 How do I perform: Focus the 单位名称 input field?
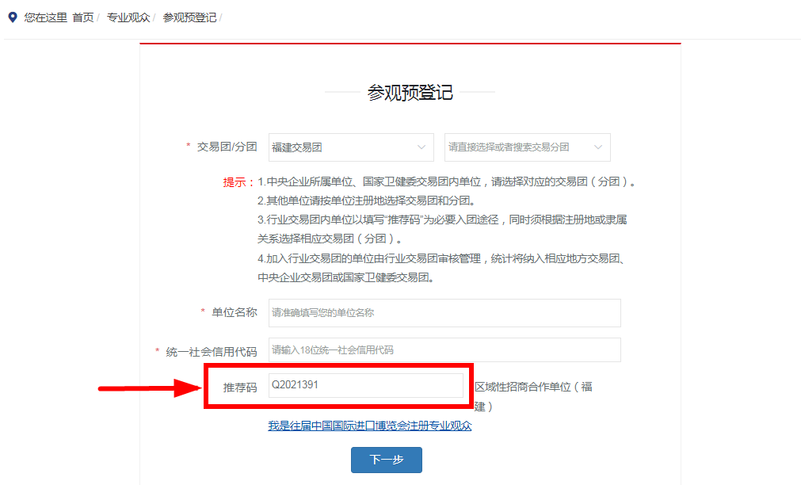click(x=444, y=313)
